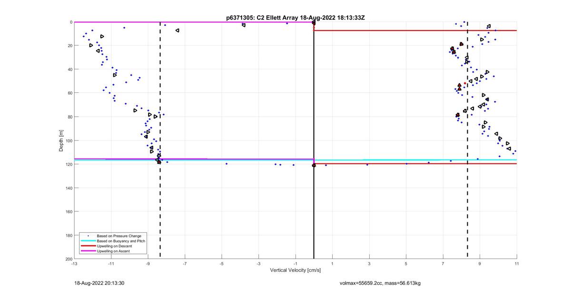Click depth axis tick label 20

(69, 46)
